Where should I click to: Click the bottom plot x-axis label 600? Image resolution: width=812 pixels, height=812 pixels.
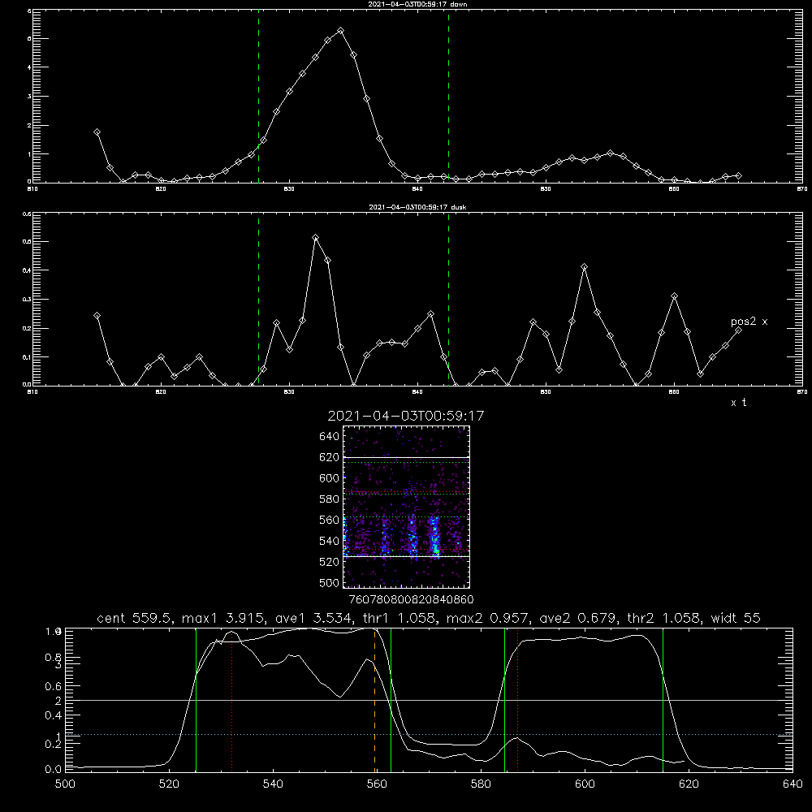tap(585, 784)
